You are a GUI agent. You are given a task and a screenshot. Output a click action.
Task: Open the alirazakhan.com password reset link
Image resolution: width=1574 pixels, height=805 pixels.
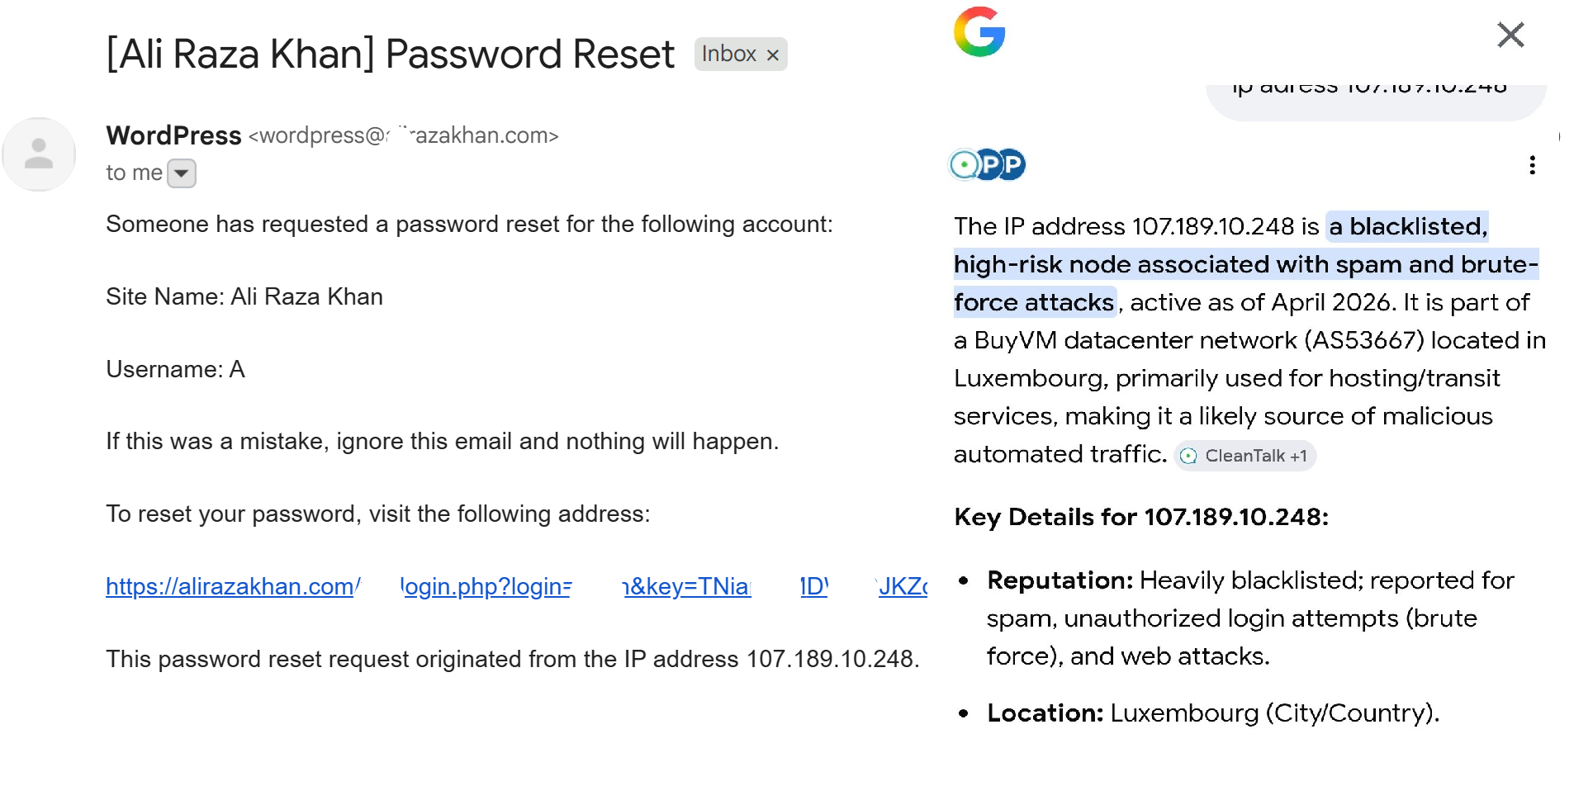pos(230,586)
